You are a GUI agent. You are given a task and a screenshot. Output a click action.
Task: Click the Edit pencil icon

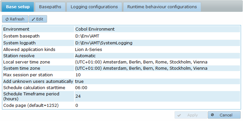pos(33,19)
